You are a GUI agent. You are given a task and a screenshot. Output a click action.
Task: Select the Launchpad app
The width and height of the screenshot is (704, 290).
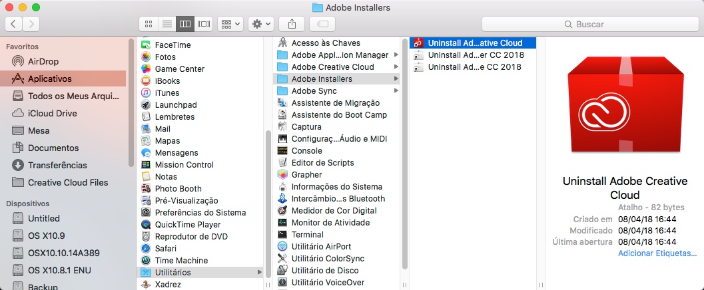click(200, 105)
